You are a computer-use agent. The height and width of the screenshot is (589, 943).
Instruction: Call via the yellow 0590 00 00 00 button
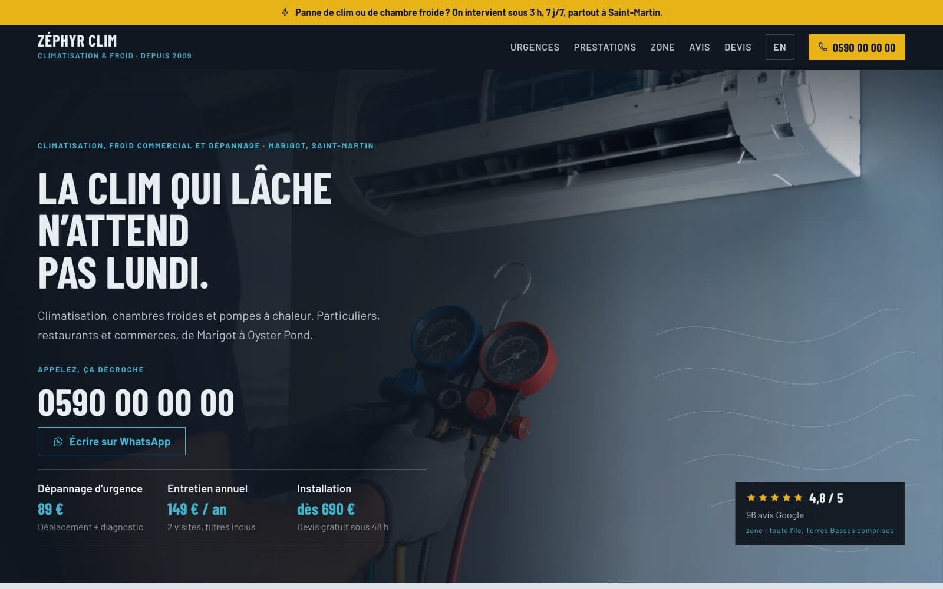[856, 47]
